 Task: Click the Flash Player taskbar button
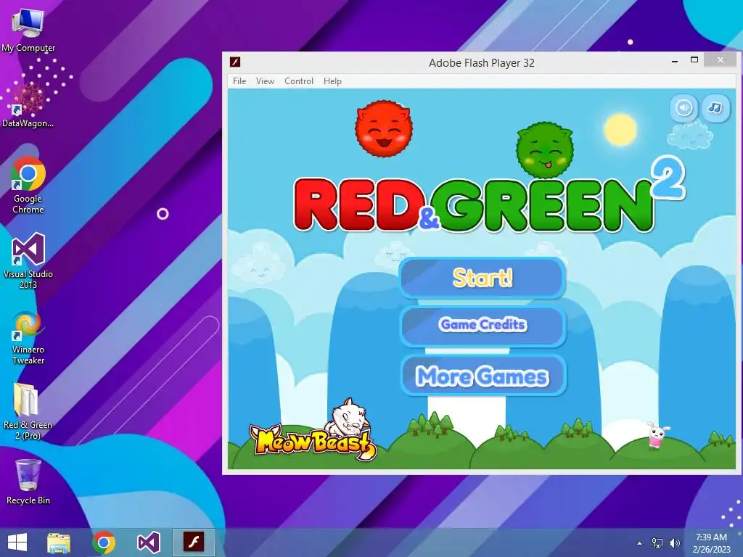193,542
